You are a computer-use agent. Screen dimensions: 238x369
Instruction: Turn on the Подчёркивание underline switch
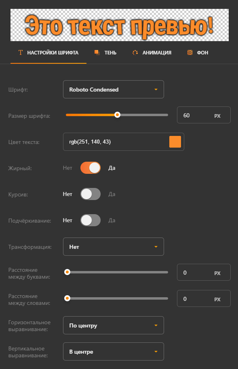click(x=91, y=220)
